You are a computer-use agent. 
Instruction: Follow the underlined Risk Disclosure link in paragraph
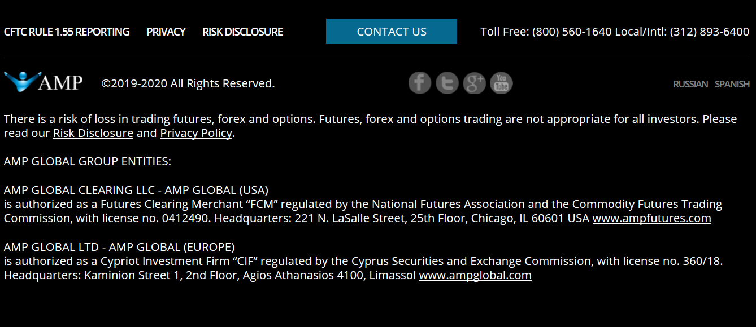pos(93,133)
